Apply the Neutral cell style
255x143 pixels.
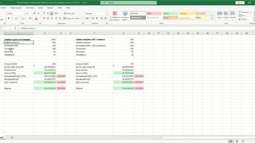point(187,13)
